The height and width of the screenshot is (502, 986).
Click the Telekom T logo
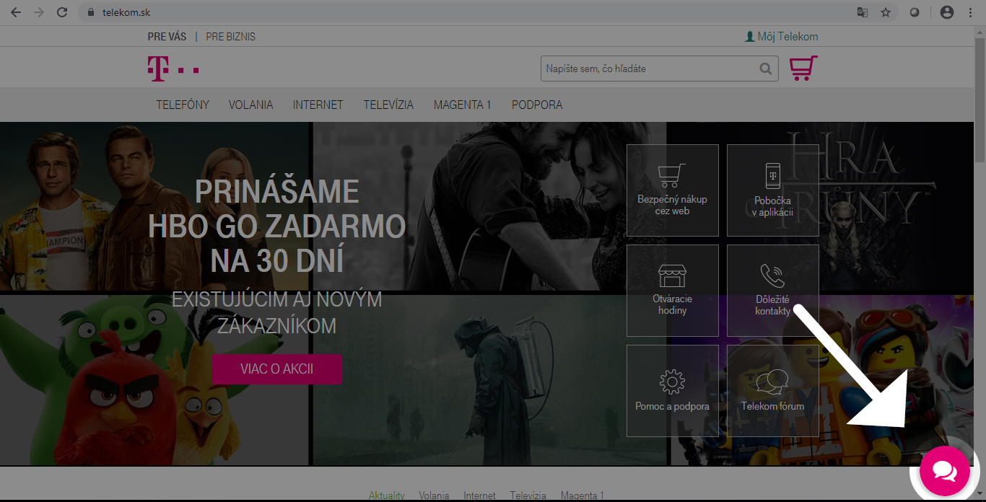173,68
